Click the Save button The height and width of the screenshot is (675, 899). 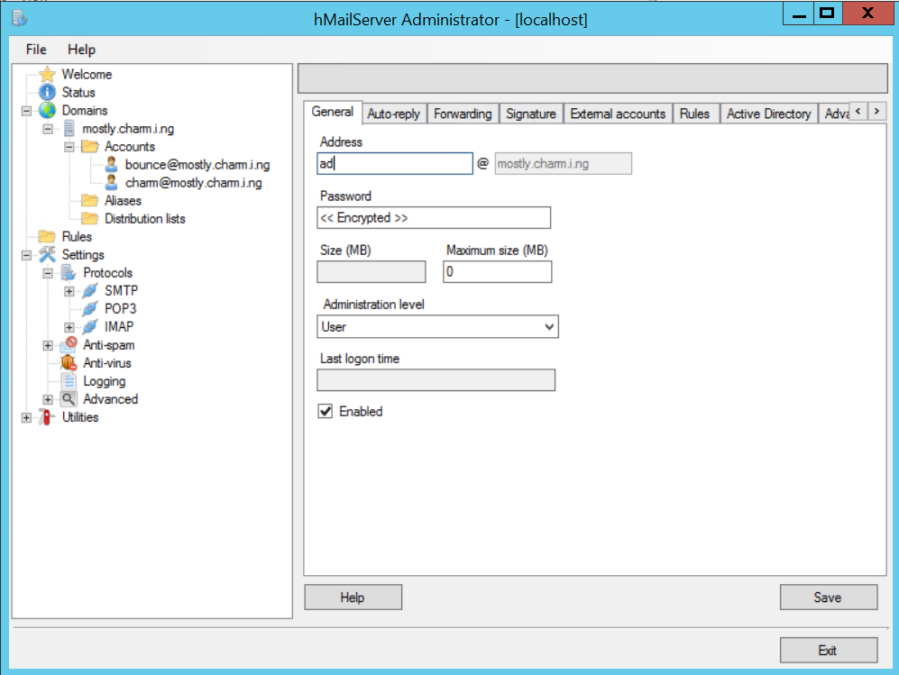(x=828, y=597)
